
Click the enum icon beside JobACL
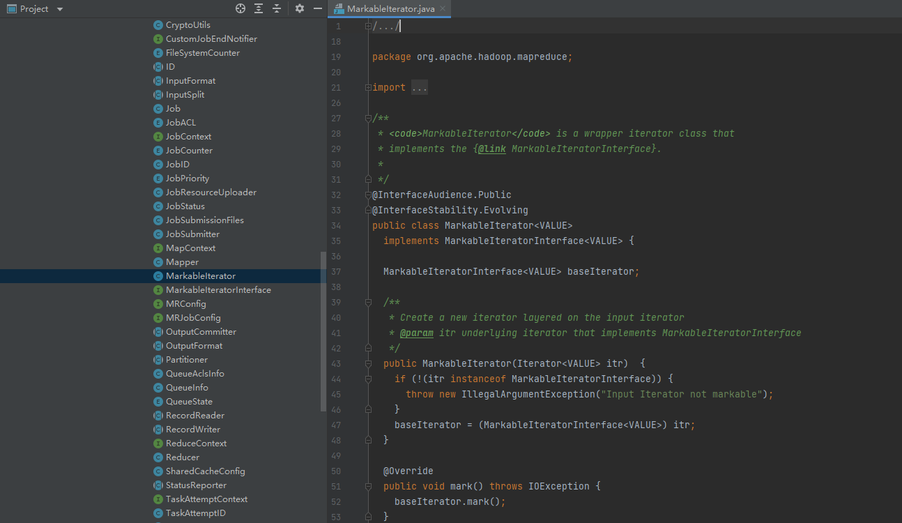(x=158, y=123)
